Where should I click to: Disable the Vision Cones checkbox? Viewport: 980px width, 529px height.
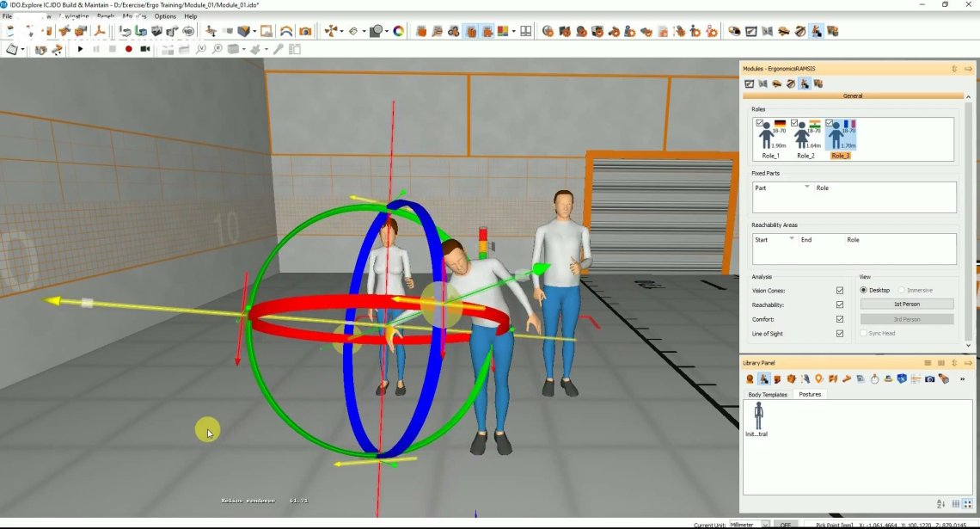coord(840,291)
